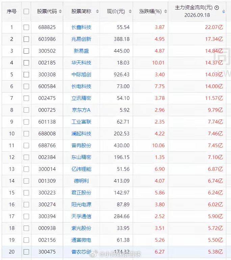Open stock link 普冉股份
The image size is (231, 260).
[81, 146]
